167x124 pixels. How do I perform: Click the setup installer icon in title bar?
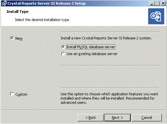[x=4, y=3]
